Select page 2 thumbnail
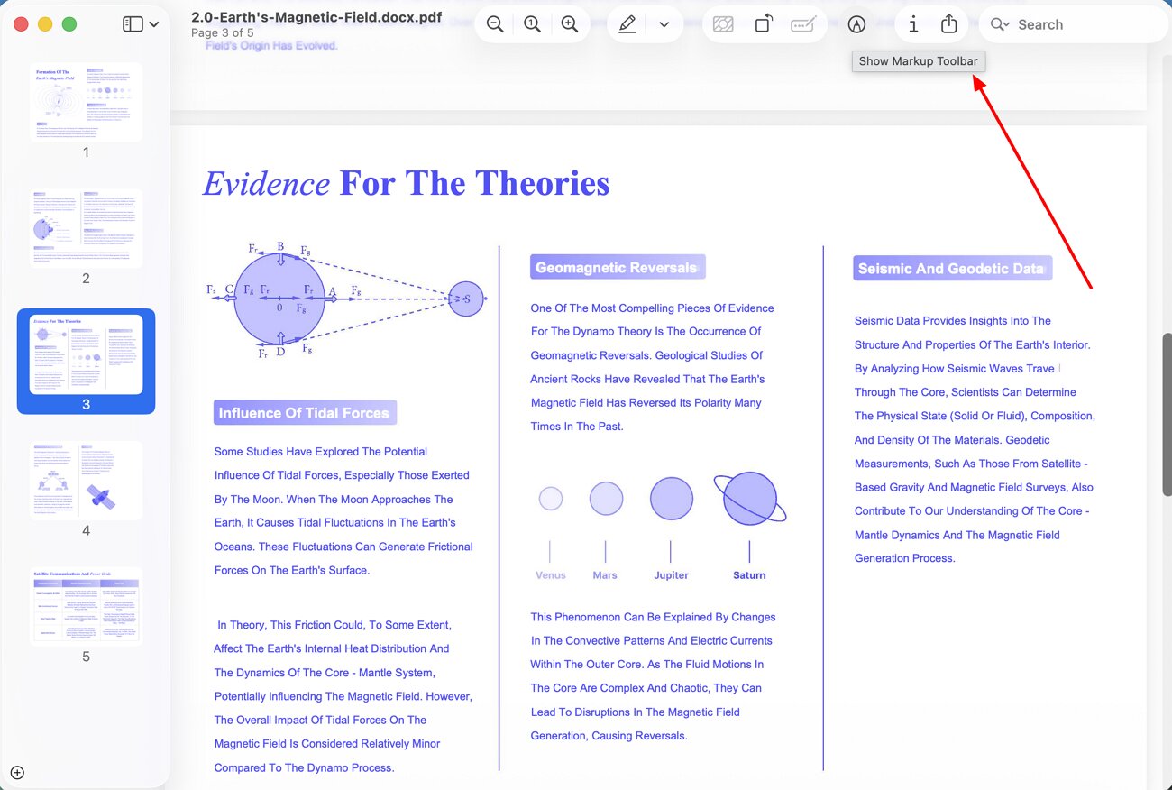 point(86,228)
